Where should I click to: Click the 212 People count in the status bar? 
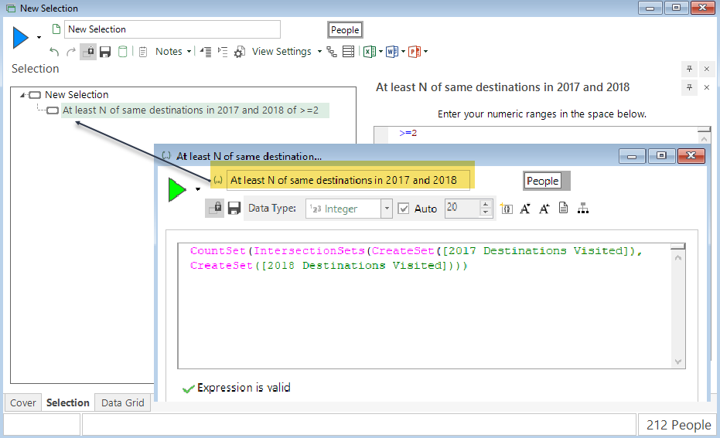tap(677, 425)
